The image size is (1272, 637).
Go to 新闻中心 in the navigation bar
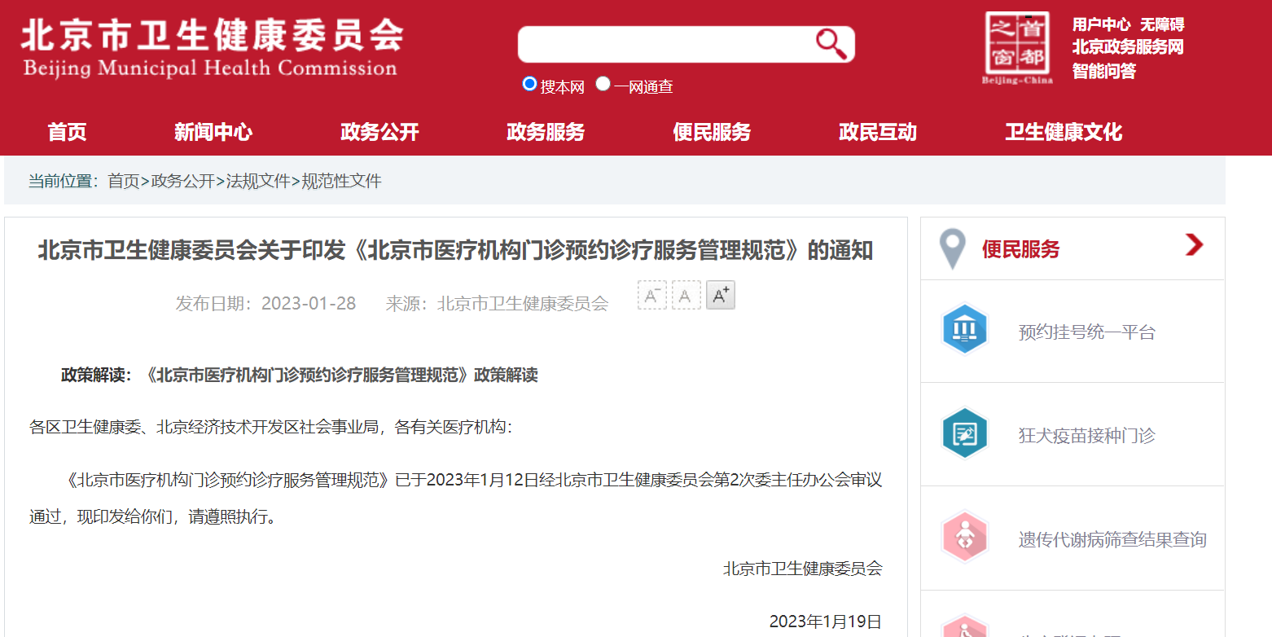pyautogui.click(x=213, y=132)
